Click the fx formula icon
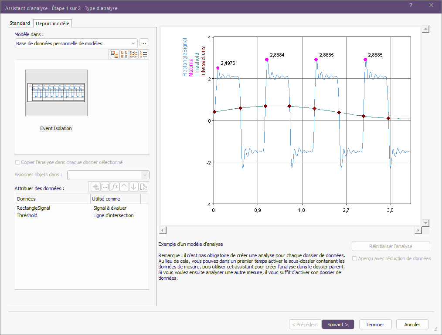This screenshot has width=442, height=335. tap(115, 187)
